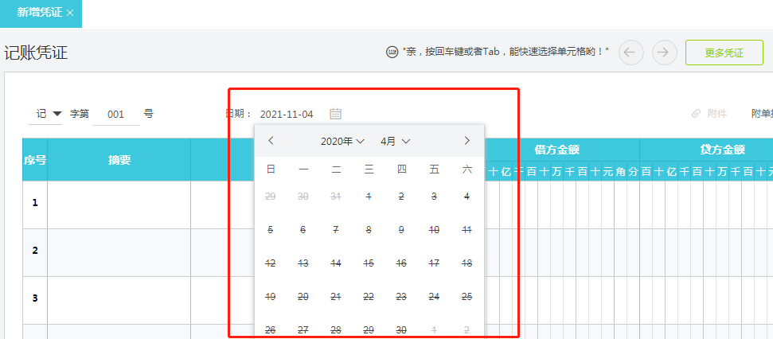773x339 pixels.
Task: Select day 15 in the calendar
Action: pos(369,263)
